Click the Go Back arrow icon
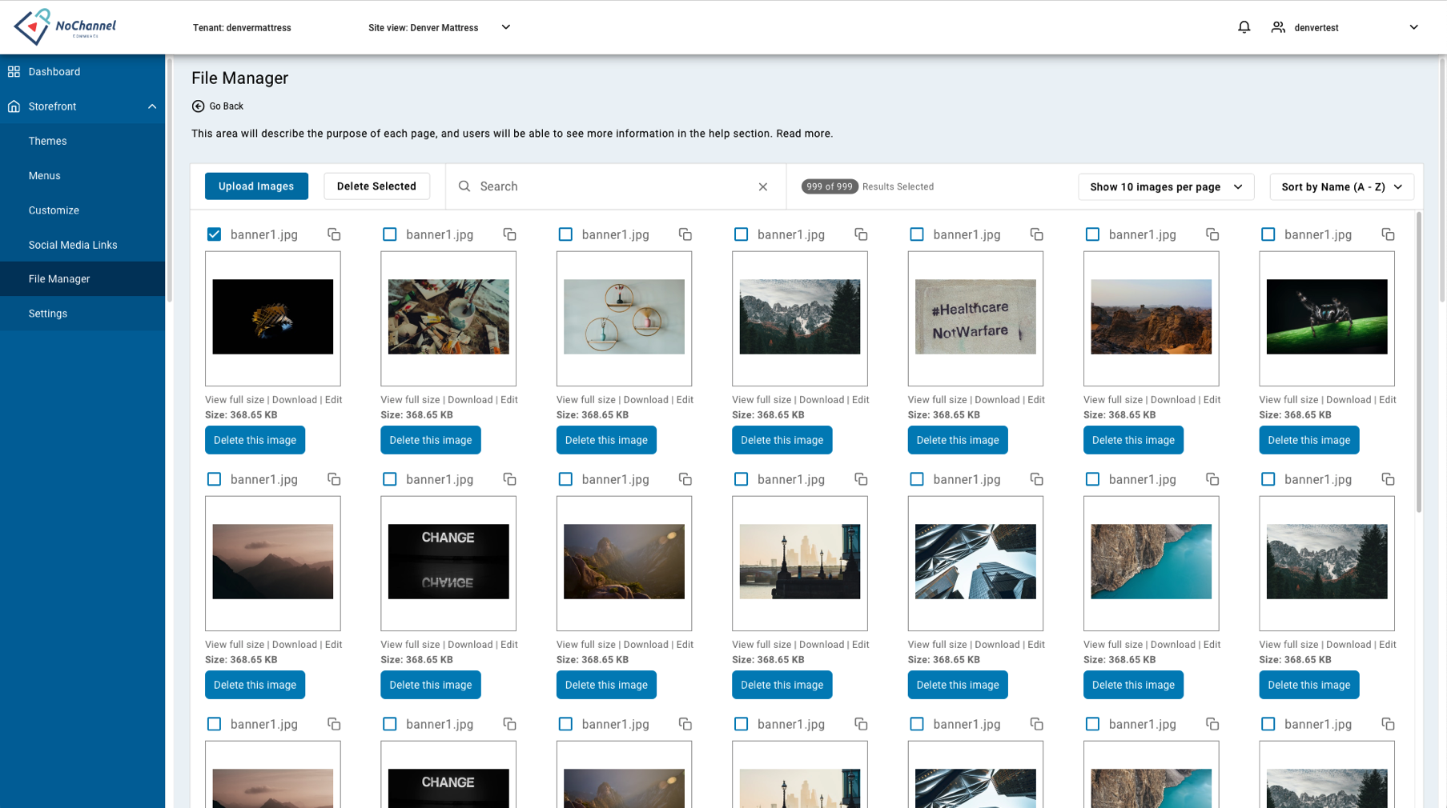This screenshot has height=808, width=1447. [198, 106]
